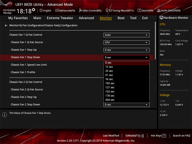
Task: Click the CPU temperature value 48°C
Action: point(178,34)
